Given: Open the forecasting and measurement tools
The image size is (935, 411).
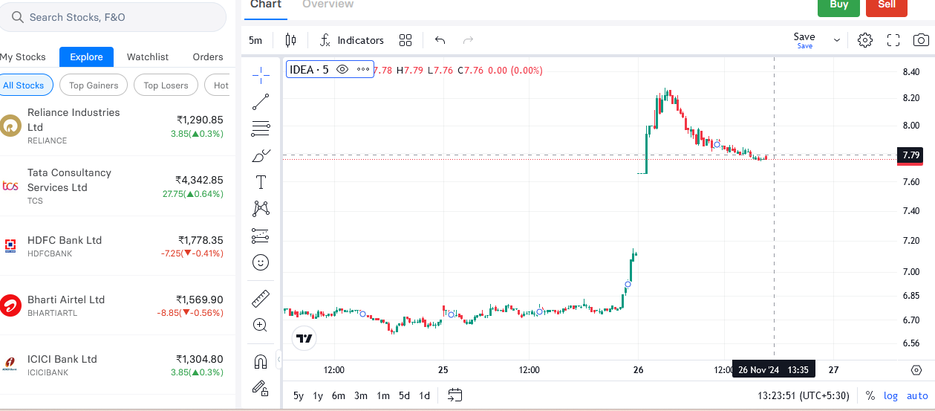Looking at the screenshot, I should click(261, 236).
